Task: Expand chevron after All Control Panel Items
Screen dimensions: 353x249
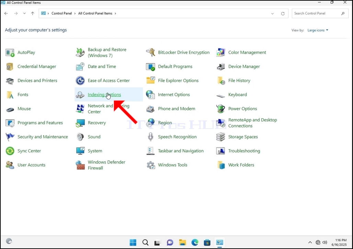Action: coord(115,13)
